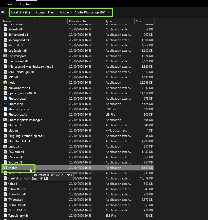Select ScCore.dll file name
The width and height of the screenshot is (208, 220).
[15, 162]
